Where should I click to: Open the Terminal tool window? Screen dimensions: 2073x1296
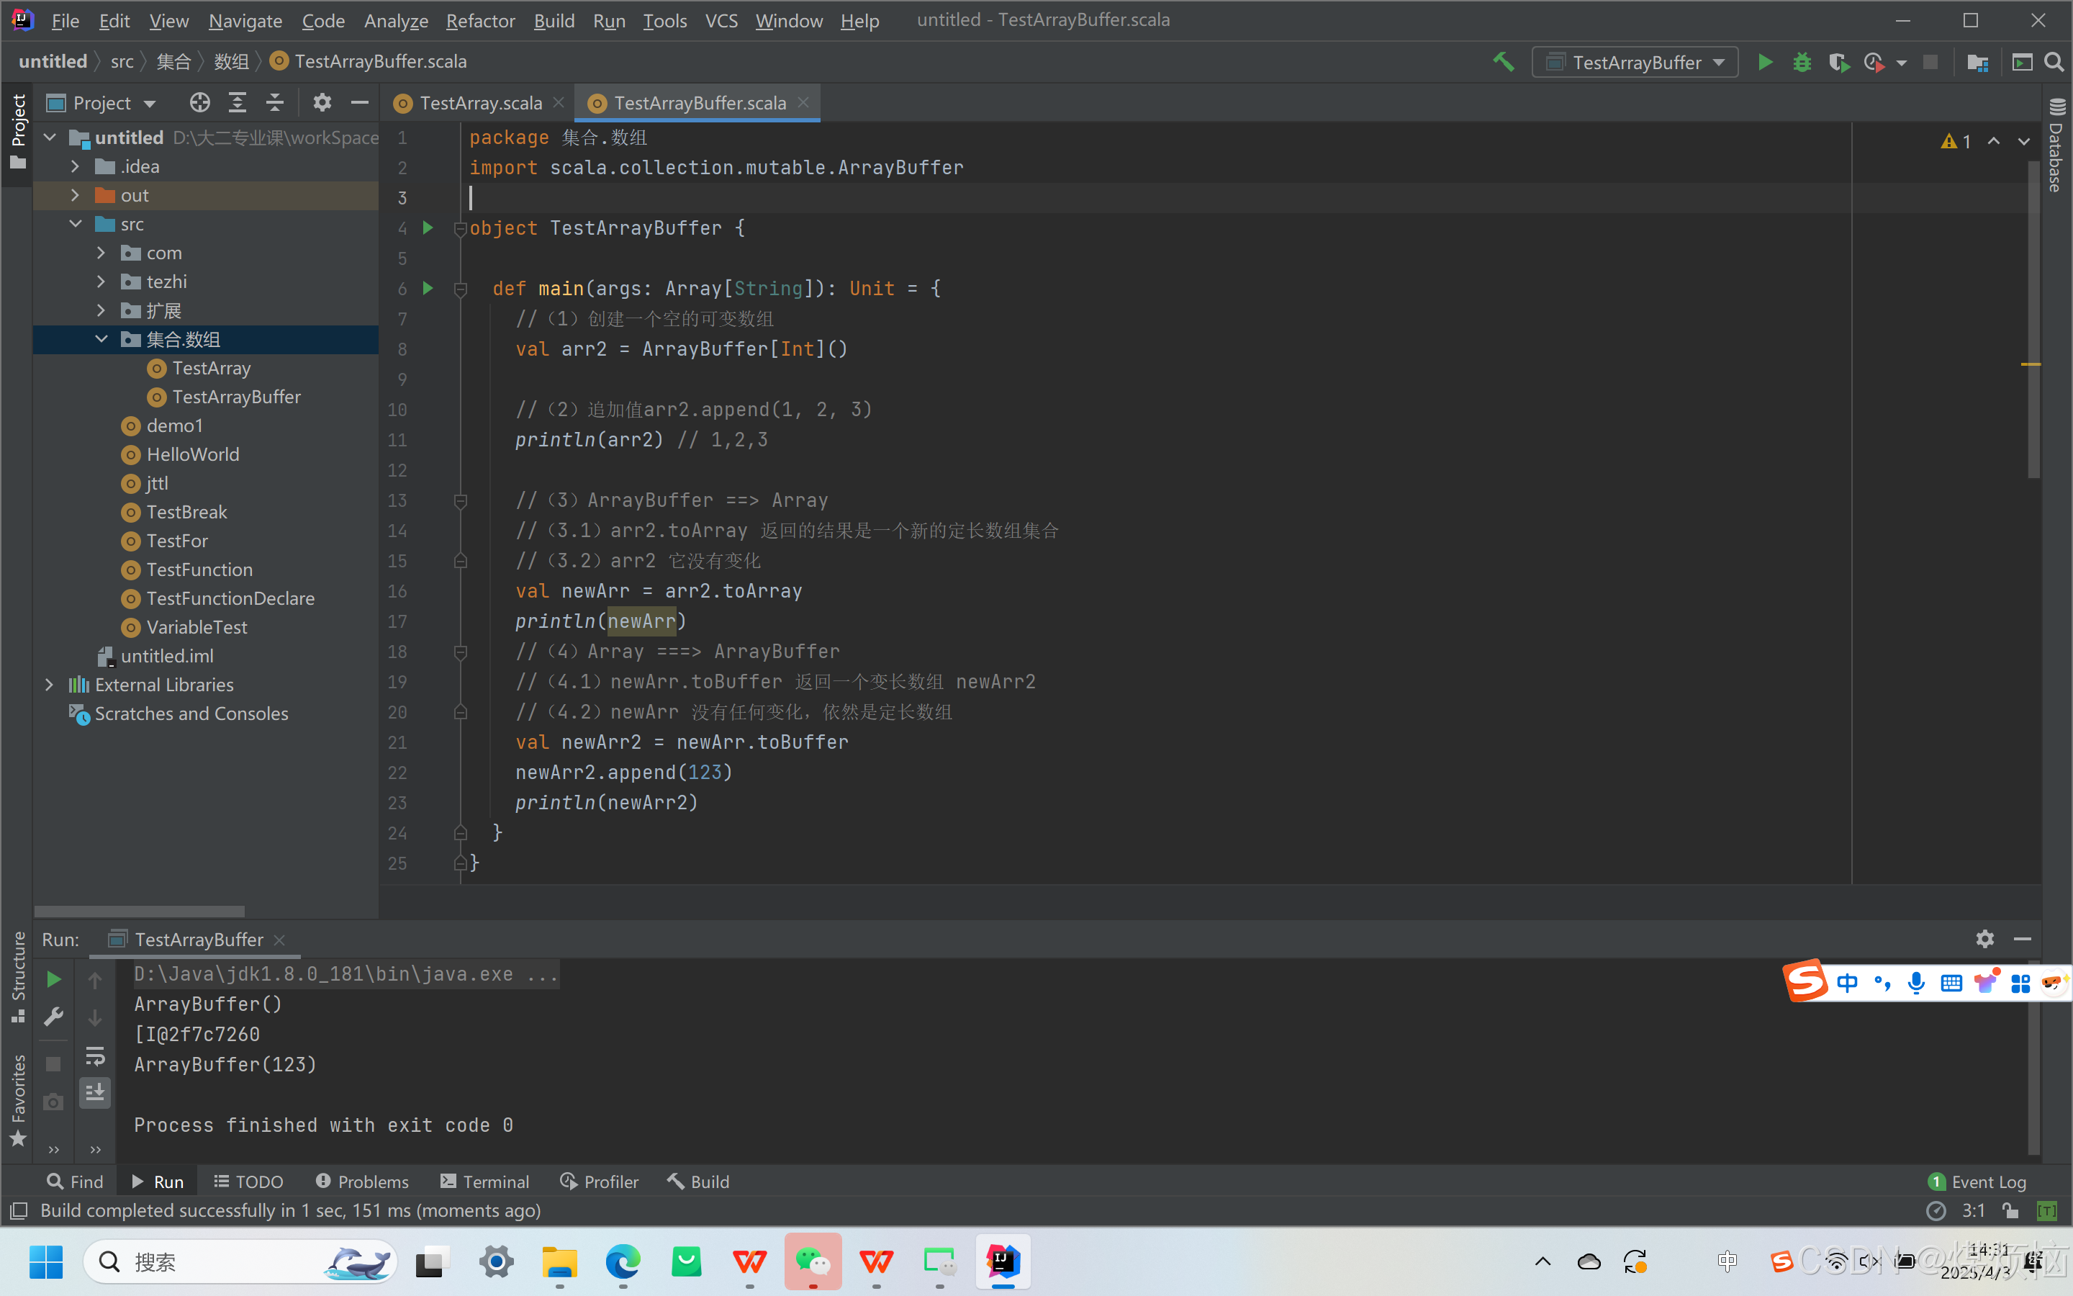tap(485, 1181)
